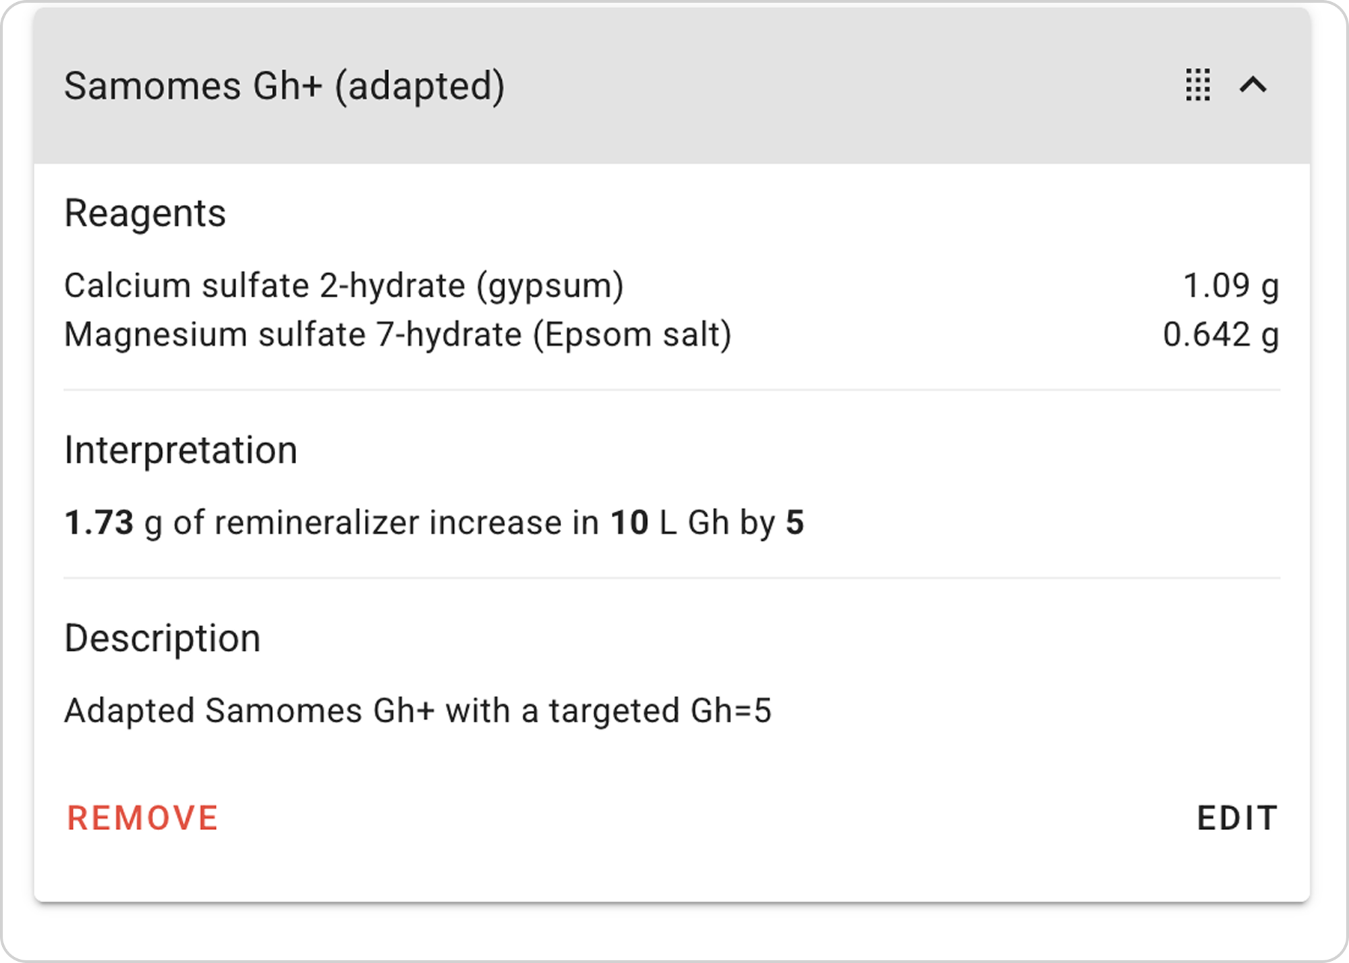
Task: Collapse the Samomes Gh+ (adapted) card
Action: pos(1253,85)
